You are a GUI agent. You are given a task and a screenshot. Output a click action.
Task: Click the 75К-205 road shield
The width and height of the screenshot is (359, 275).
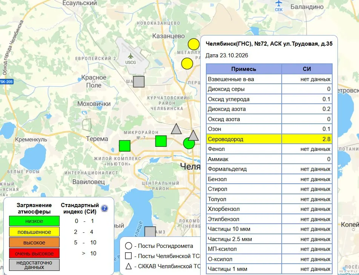tap(6, 82)
